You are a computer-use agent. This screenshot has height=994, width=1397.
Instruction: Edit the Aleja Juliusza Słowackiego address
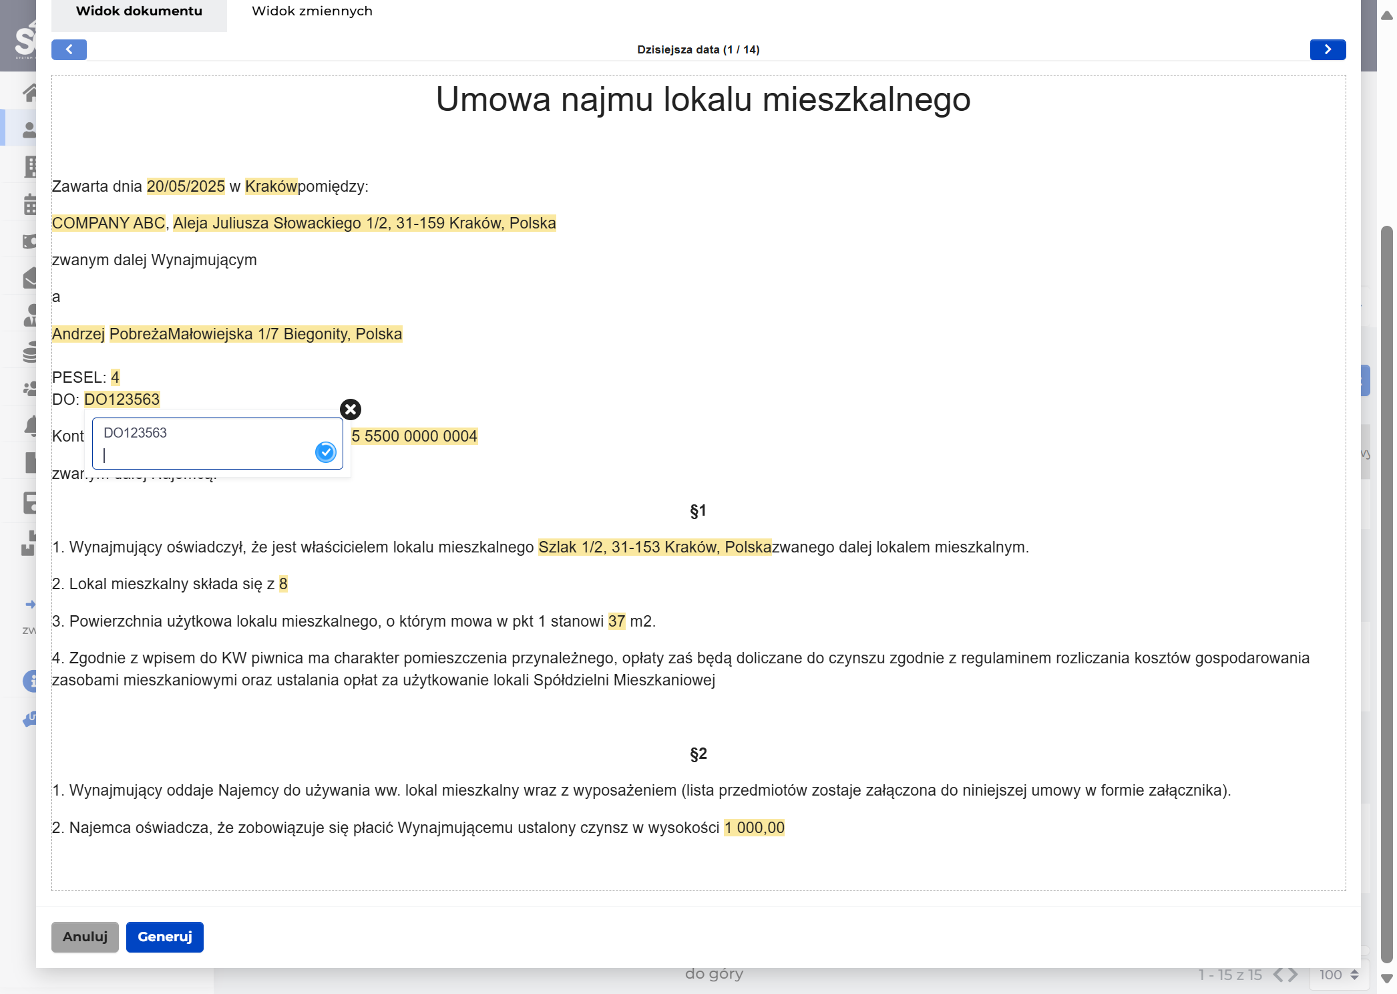365,223
